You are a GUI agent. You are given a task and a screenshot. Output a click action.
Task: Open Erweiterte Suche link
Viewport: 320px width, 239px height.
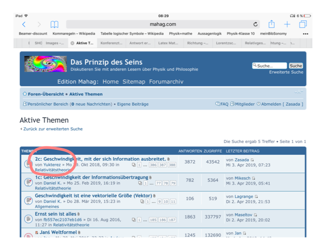click(286, 72)
